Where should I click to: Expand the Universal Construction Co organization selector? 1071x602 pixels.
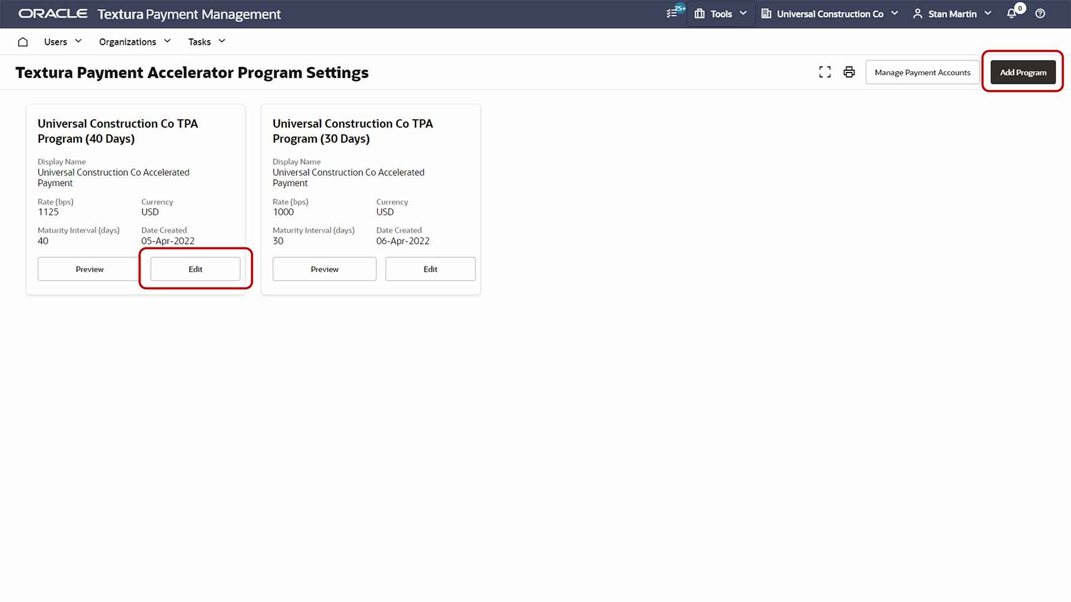829,13
